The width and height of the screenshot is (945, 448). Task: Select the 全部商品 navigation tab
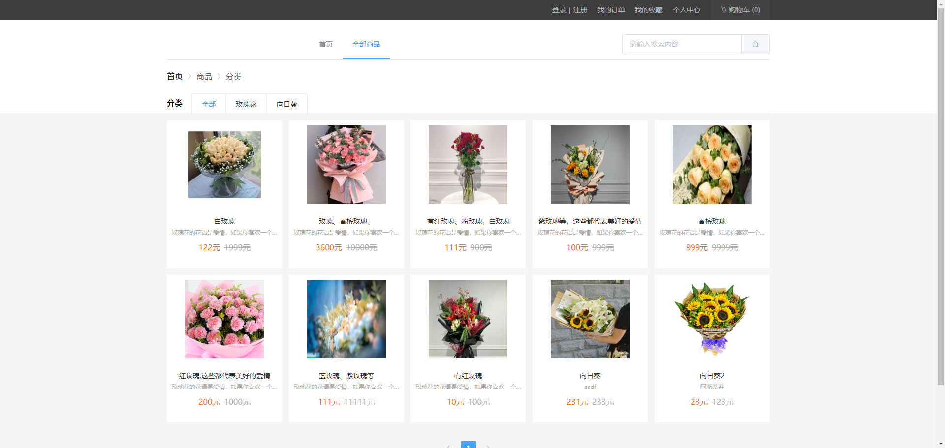[x=366, y=44]
